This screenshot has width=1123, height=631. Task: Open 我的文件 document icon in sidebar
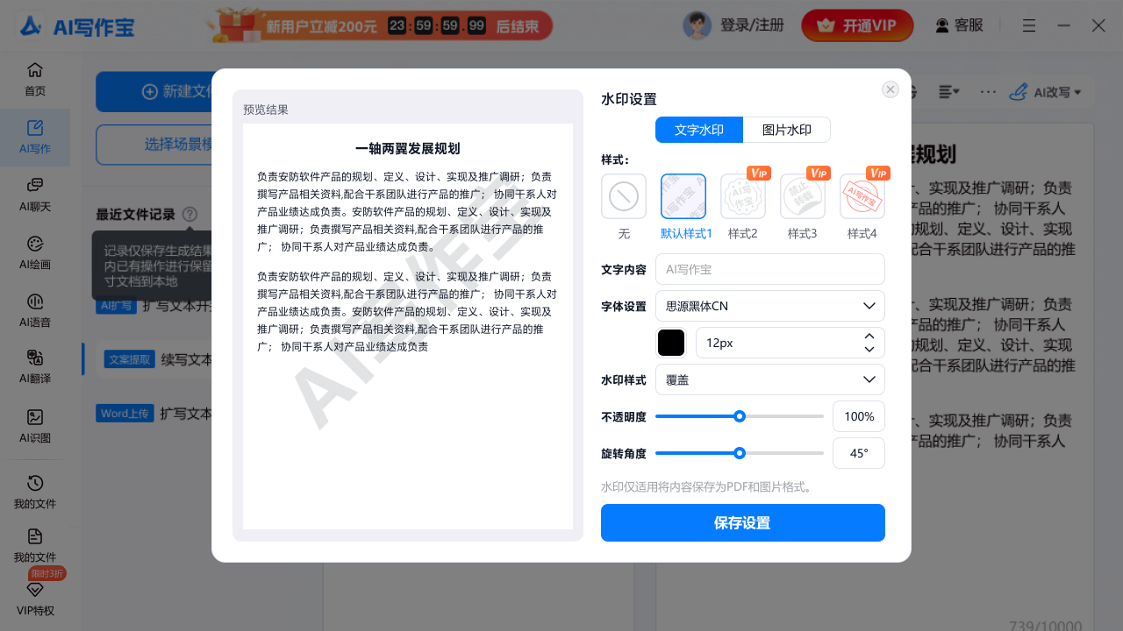click(x=35, y=536)
